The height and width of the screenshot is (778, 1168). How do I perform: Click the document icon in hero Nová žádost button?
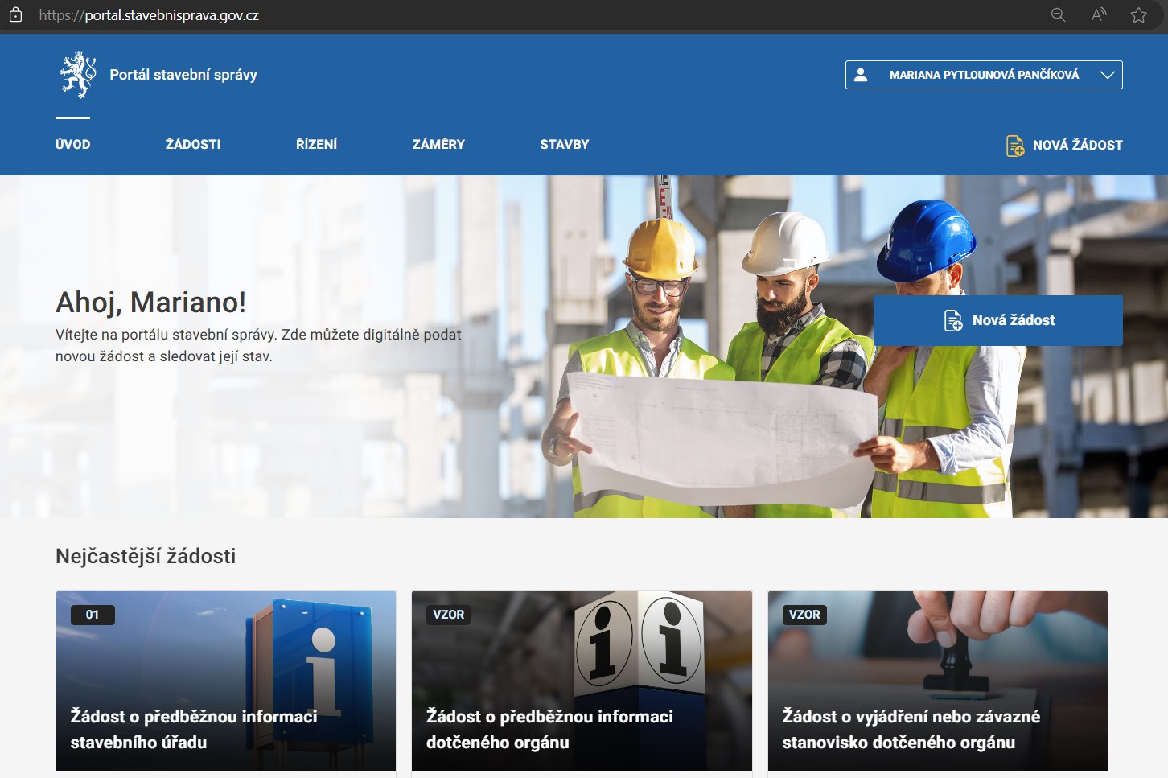pos(953,320)
